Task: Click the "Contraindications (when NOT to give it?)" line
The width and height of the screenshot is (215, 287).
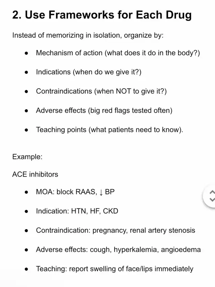Action: 101,91
